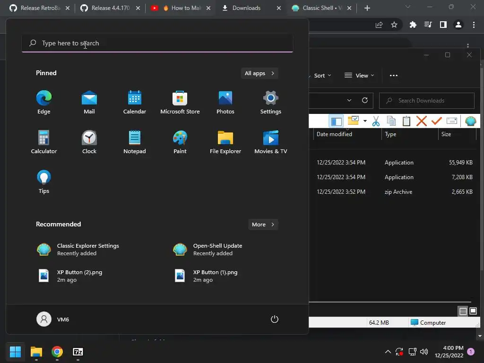Switch to How to Make YouTube tab

tap(181, 8)
